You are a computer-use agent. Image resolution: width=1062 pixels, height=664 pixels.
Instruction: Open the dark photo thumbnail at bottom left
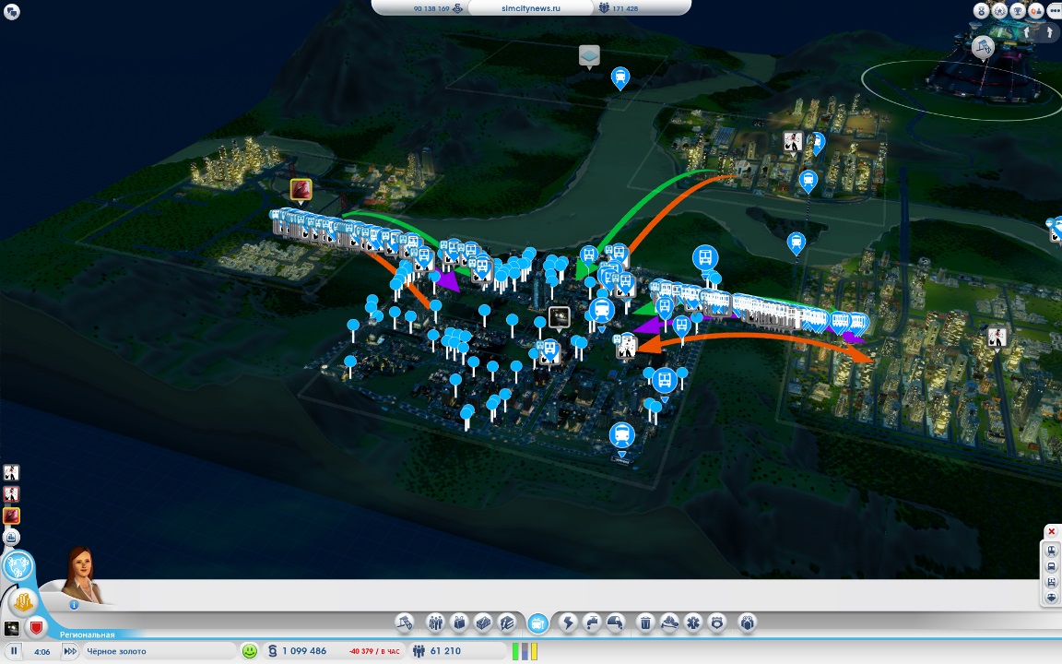click(x=11, y=628)
